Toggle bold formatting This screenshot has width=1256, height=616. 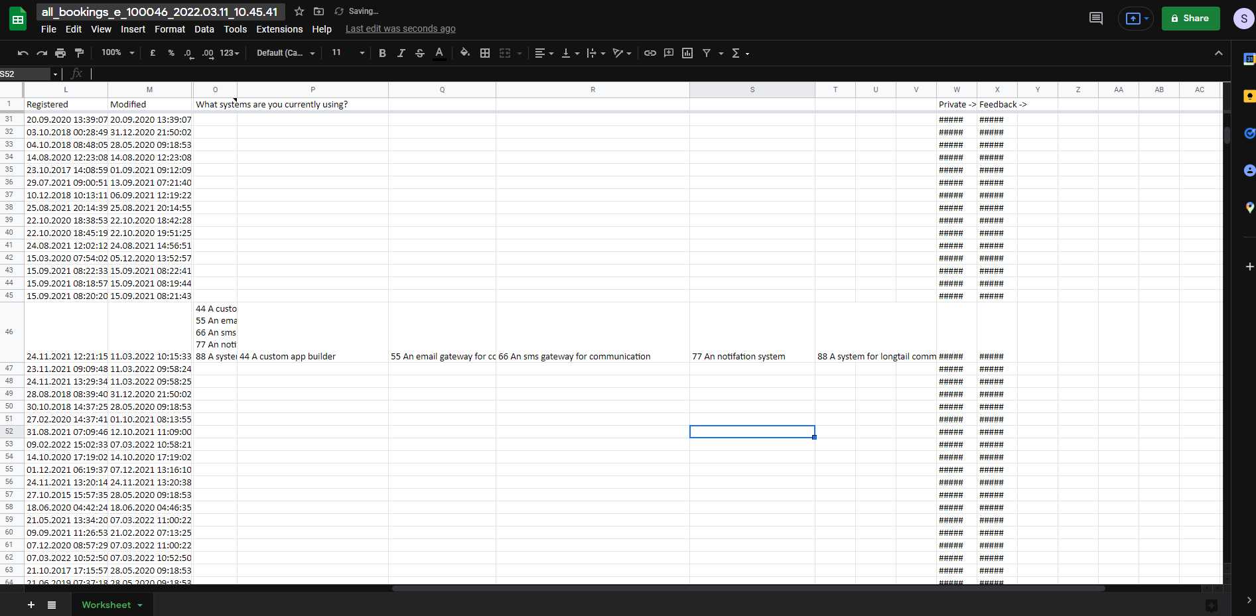click(x=382, y=53)
